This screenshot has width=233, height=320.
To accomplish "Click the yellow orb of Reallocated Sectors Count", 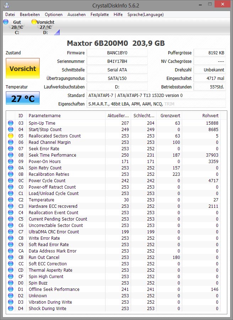I will (11, 136).
